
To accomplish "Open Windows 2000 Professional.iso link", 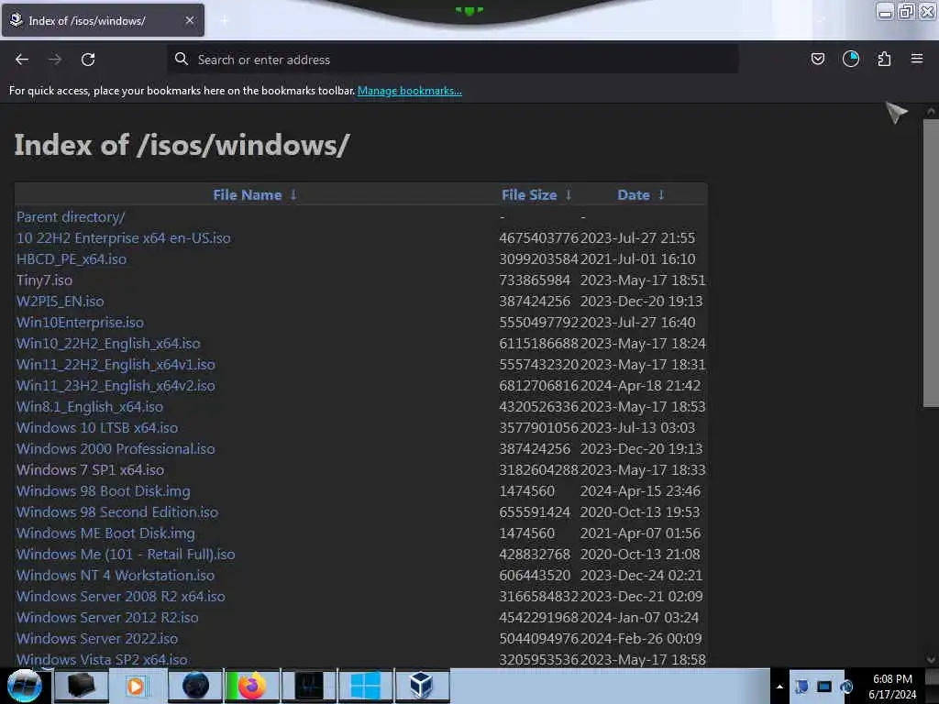I will coord(116,449).
